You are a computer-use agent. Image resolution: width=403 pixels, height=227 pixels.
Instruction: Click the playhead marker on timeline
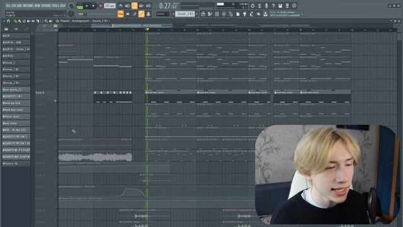click(x=147, y=30)
